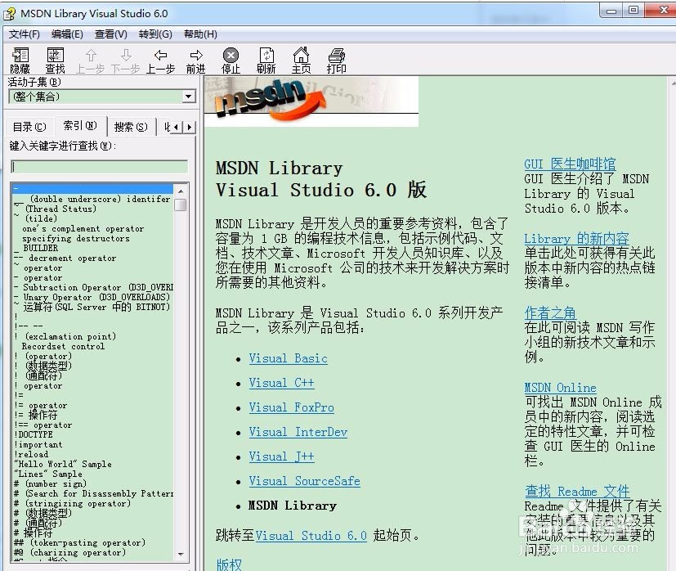Reload page with the 刷新 icon
This screenshot has width=676, height=571.
coord(266,61)
